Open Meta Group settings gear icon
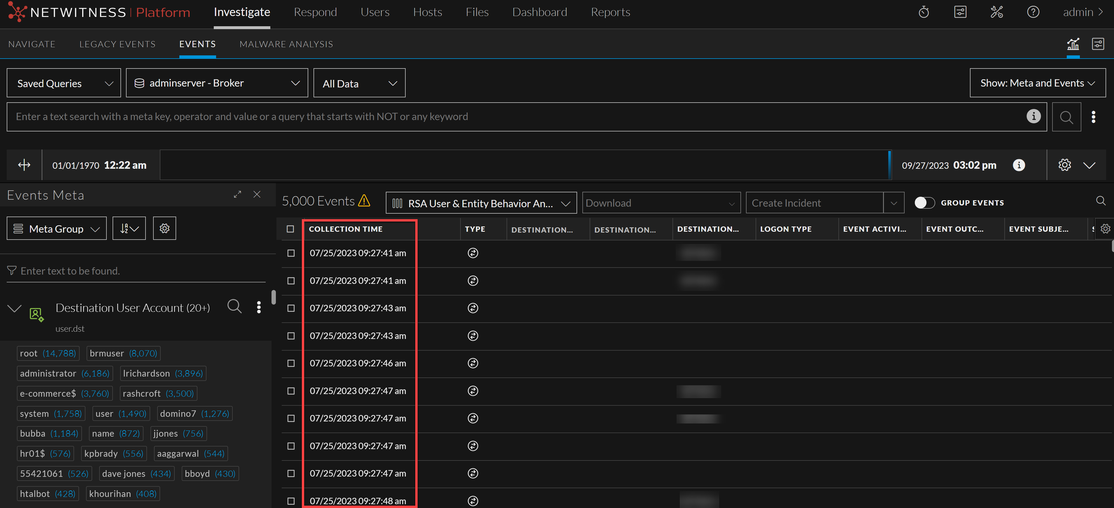 pos(164,228)
